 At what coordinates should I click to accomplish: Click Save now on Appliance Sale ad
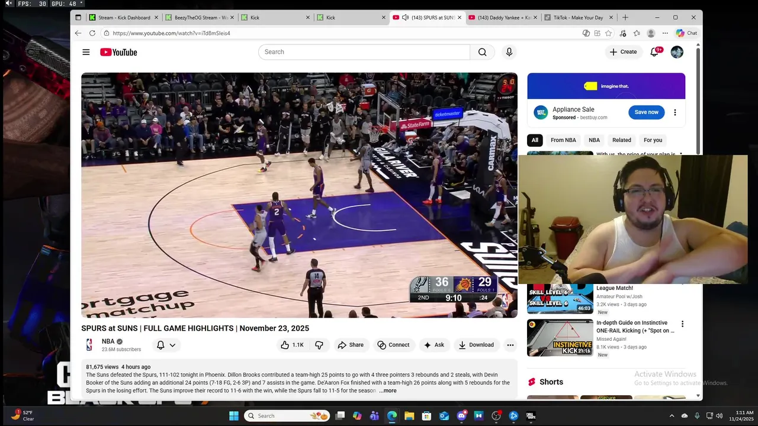tap(646, 112)
